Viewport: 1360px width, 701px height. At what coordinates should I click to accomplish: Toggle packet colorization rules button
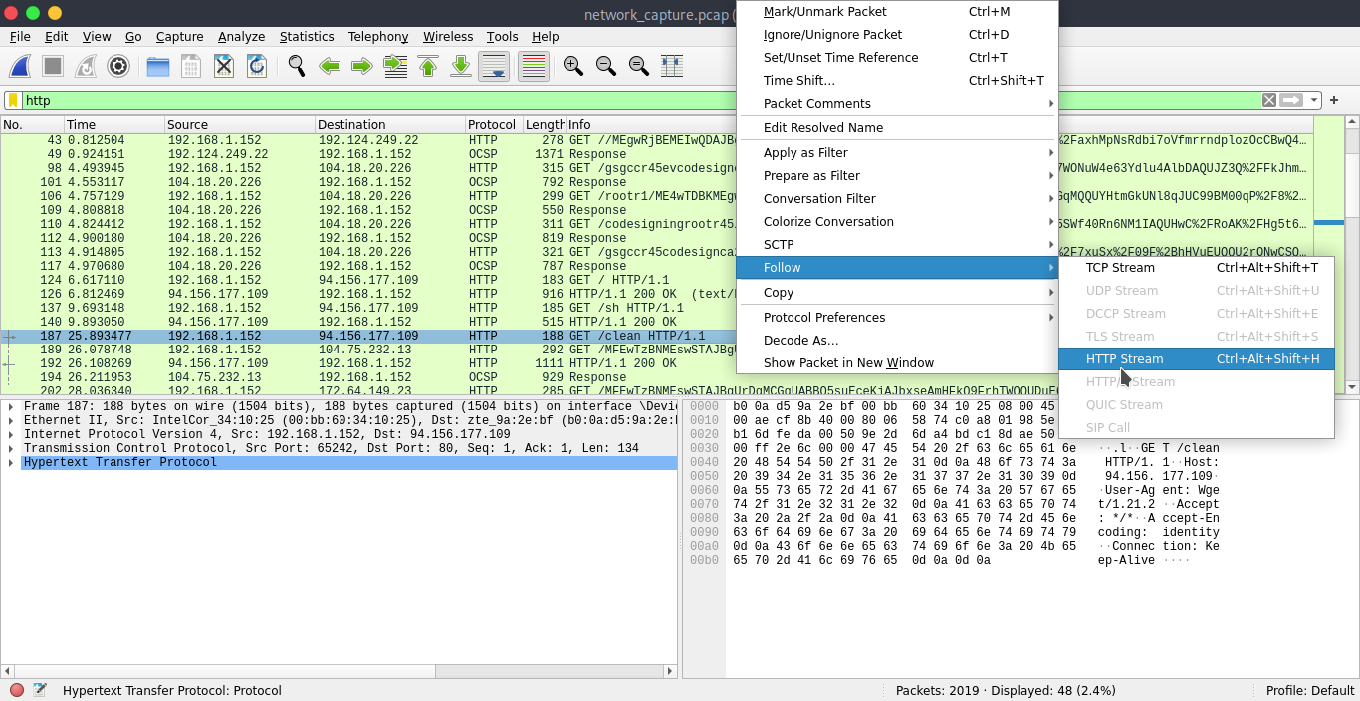(534, 66)
